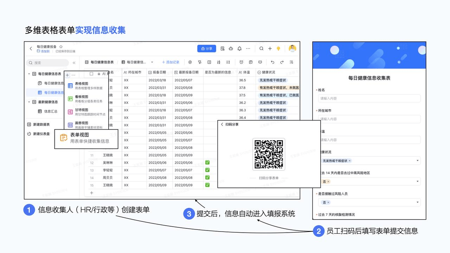The image size is (450, 253).
Task: Click the yellow lightbulb tips icon
Action: (x=278, y=48)
